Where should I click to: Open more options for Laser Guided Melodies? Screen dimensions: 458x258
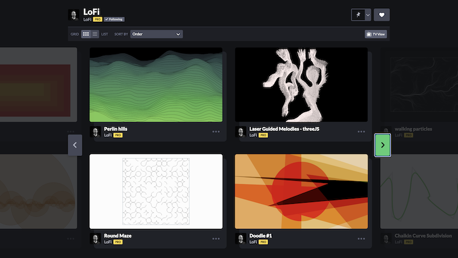(361, 132)
